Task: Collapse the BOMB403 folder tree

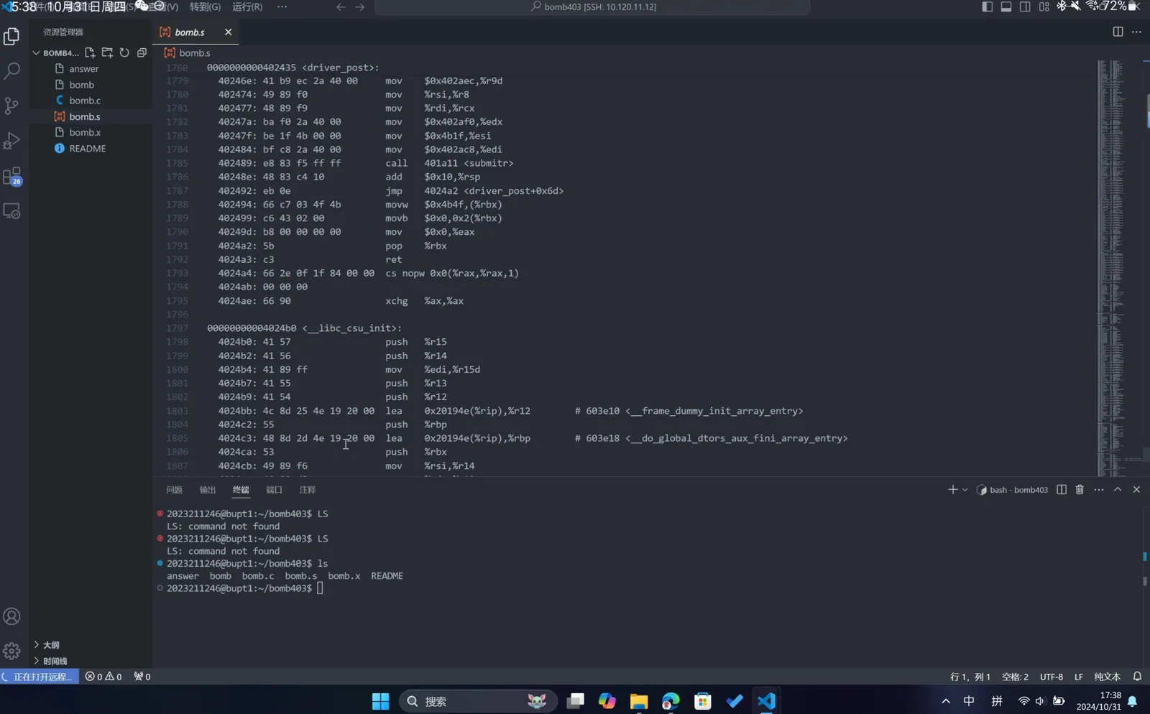Action: (36, 52)
